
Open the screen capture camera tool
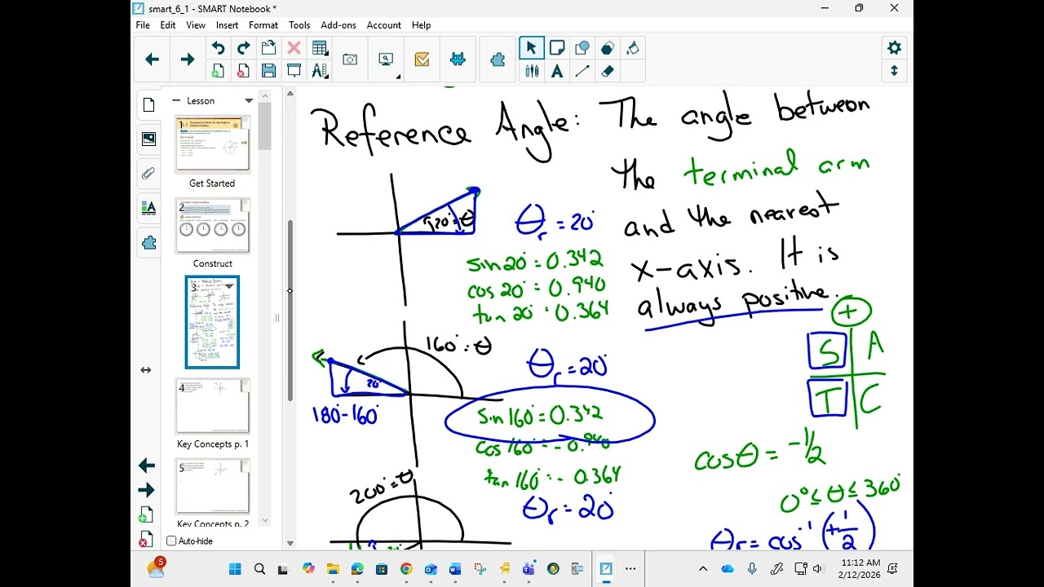coord(350,60)
